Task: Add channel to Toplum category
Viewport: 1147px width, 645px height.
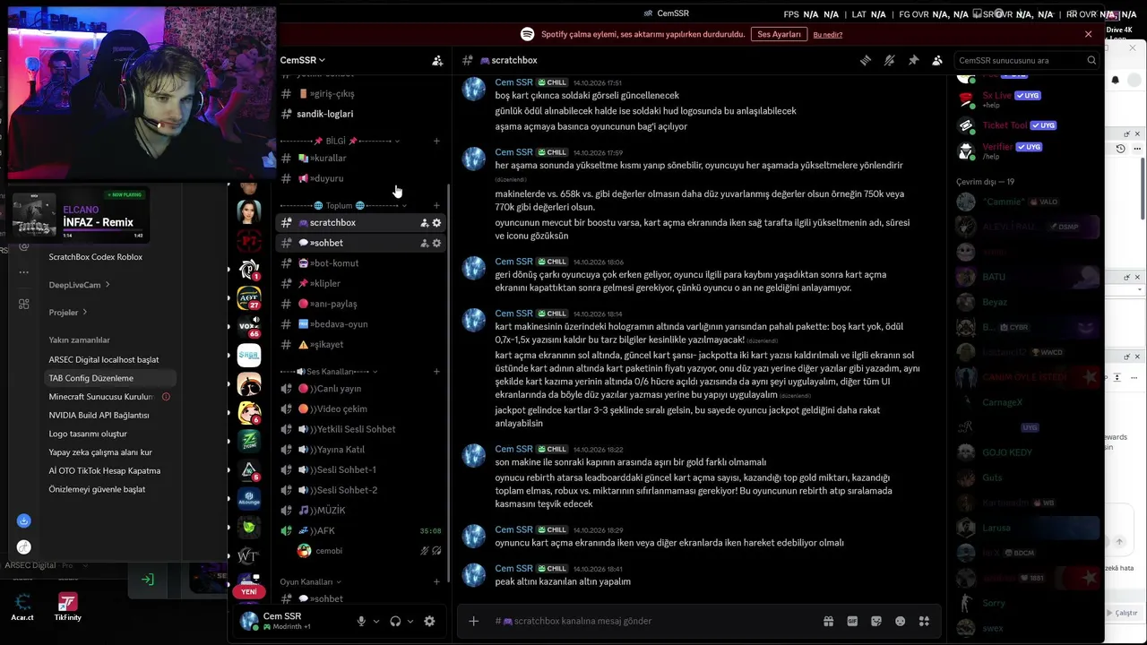Action: (x=436, y=205)
